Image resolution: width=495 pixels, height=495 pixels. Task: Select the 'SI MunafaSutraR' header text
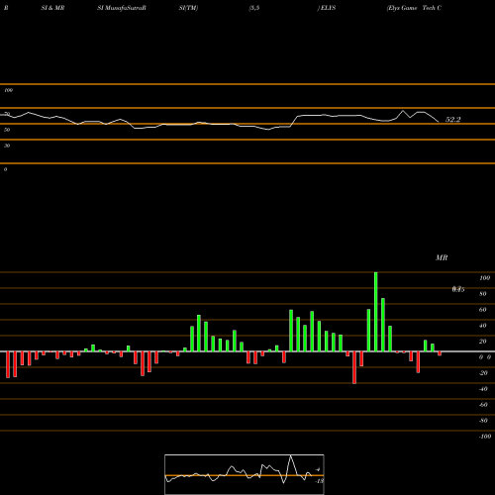(x=122, y=8)
